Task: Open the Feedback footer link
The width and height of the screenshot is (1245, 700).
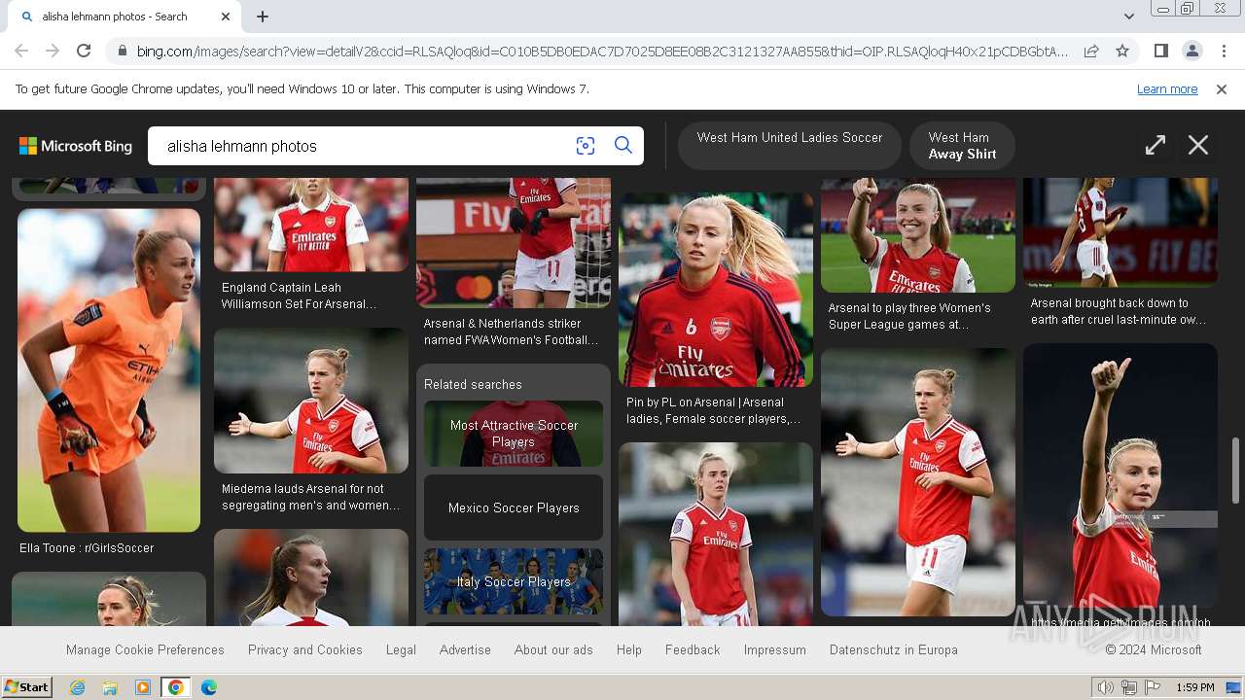Action: [x=693, y=649]
